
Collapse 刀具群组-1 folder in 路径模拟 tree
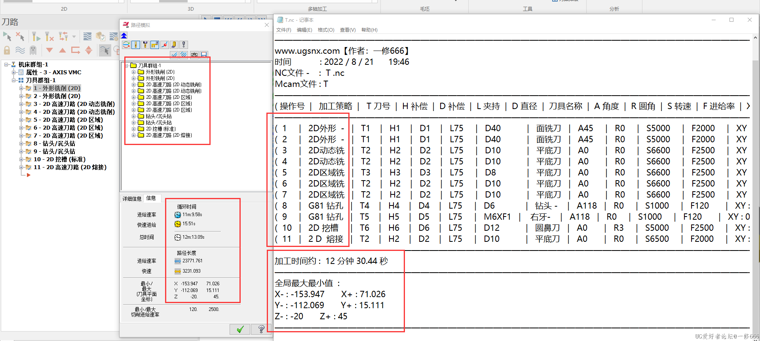pyautogui.click(x=127, y=66)
